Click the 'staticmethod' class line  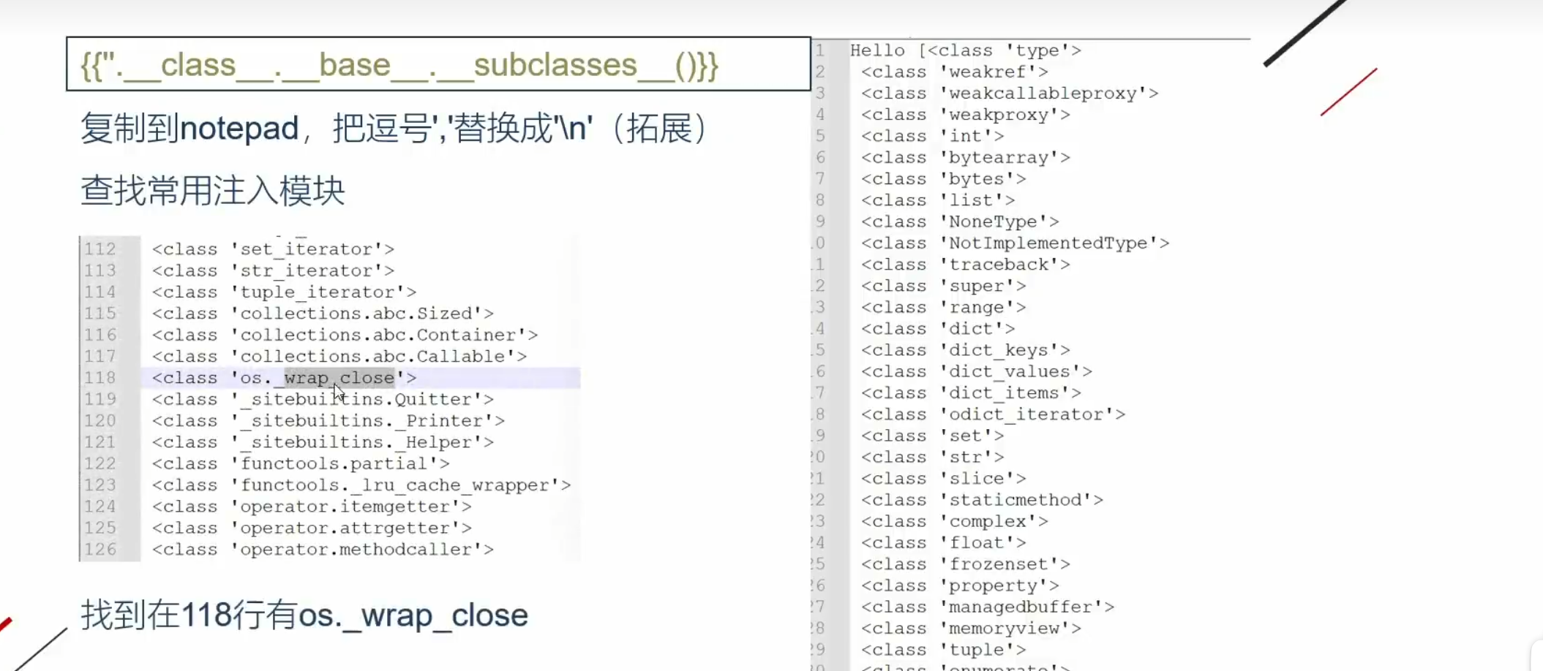click(982, 500)
